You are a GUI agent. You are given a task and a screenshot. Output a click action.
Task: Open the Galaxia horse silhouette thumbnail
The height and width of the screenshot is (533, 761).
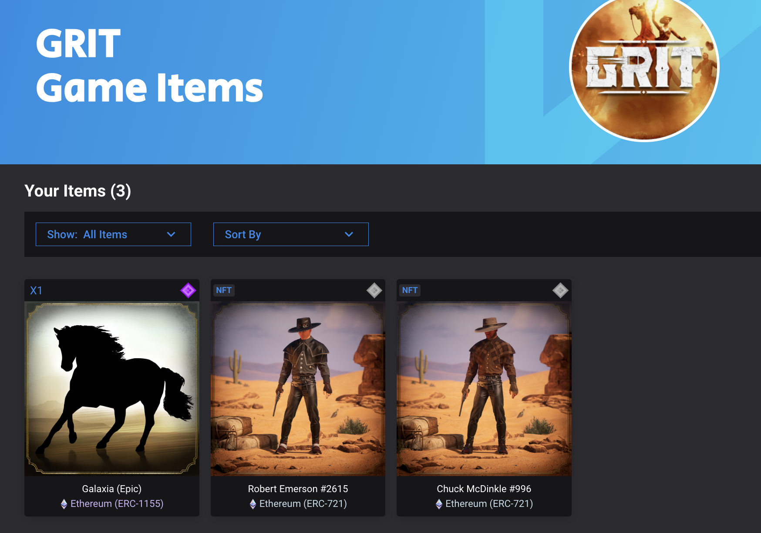(x=112, y=389)
